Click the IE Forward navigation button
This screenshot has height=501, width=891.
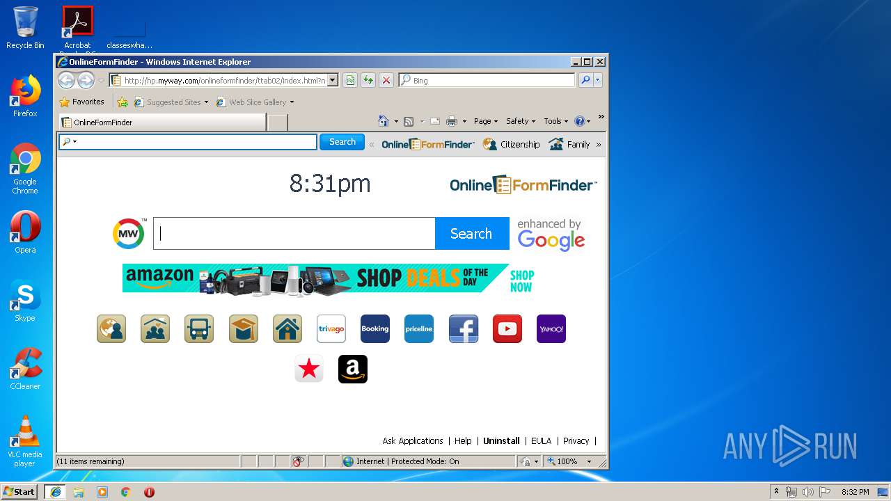click(86, 80)
